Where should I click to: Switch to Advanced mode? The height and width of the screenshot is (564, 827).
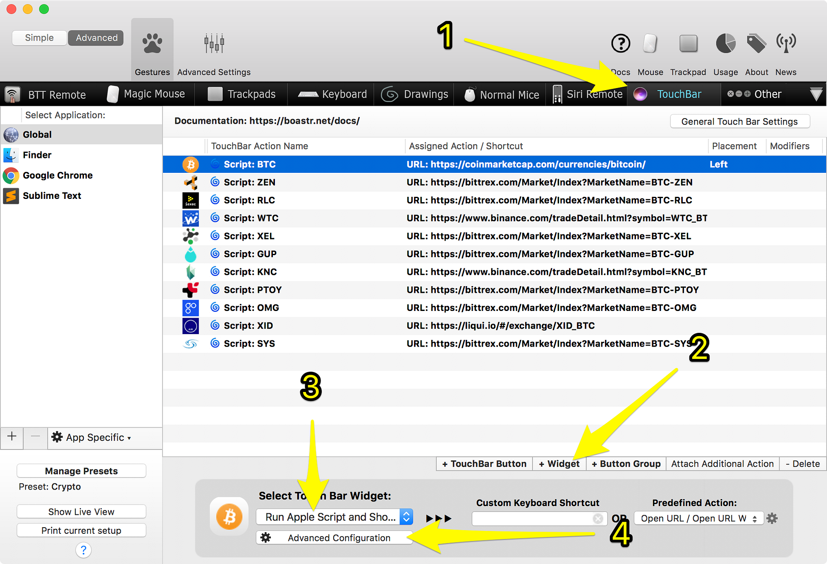[x=96, y=38]
